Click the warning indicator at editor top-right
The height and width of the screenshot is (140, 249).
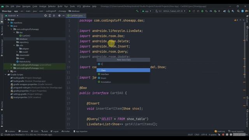pos(236,20)
